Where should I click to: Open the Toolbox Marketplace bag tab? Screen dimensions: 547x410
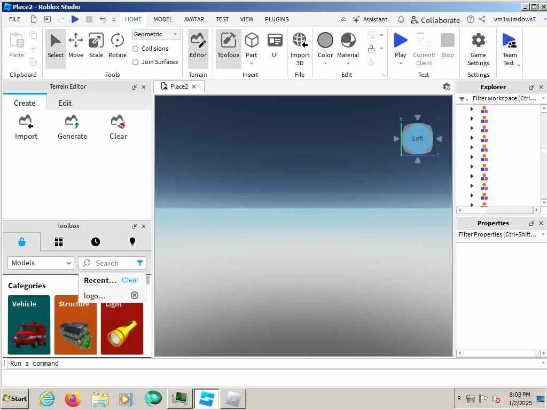coord(21,242)
